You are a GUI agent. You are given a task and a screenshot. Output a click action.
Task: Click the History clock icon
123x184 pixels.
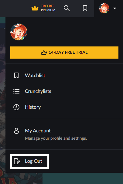(x=16, y=107)
